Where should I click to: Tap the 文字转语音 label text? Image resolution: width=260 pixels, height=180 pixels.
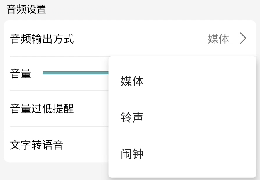36,145
